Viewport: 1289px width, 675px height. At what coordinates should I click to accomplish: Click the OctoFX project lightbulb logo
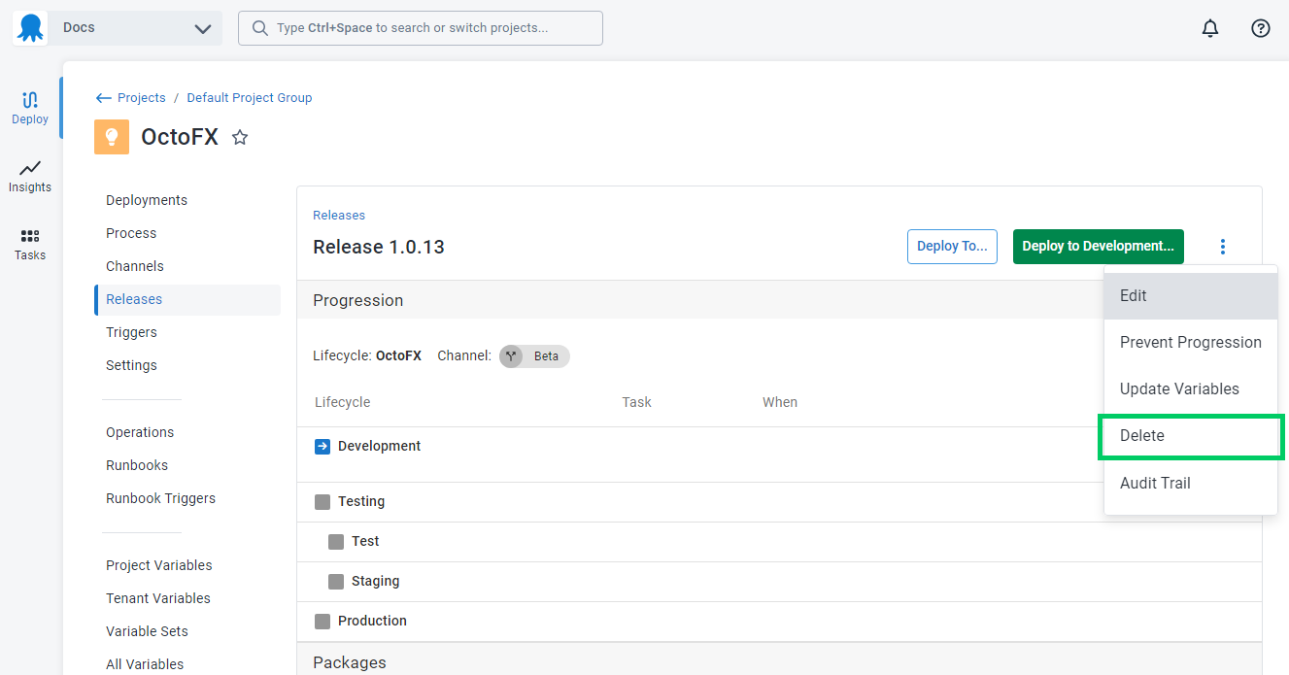[x=112, y=137]
